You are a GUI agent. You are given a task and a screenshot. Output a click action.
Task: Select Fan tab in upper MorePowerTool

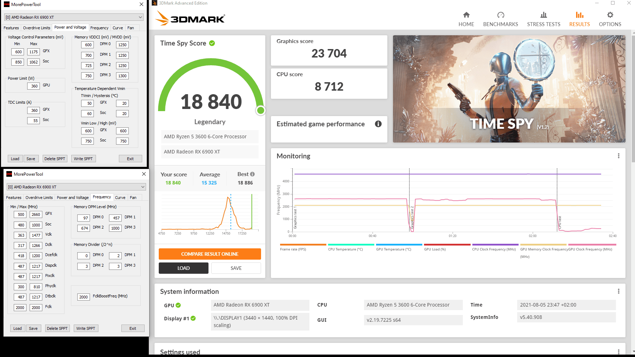click(131, 28)
